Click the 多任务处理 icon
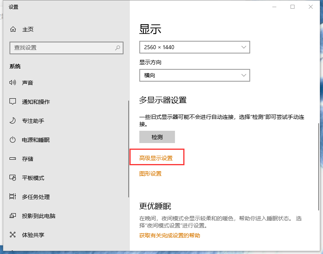 pos(13,197)
